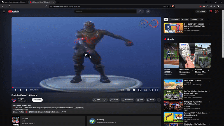Focus the YouTube search field
This screenshot has width=224, height=126.
(x=105, y=11)
